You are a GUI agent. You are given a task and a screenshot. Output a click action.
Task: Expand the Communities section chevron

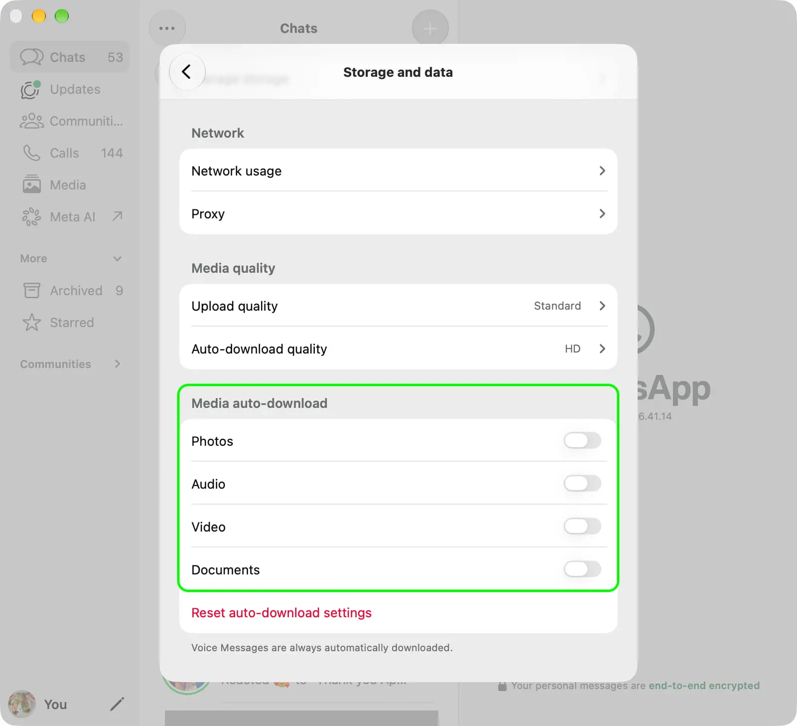click(118, 364)
